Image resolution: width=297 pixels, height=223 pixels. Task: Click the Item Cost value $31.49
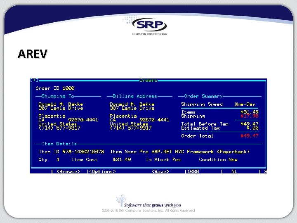coord(122,159)
